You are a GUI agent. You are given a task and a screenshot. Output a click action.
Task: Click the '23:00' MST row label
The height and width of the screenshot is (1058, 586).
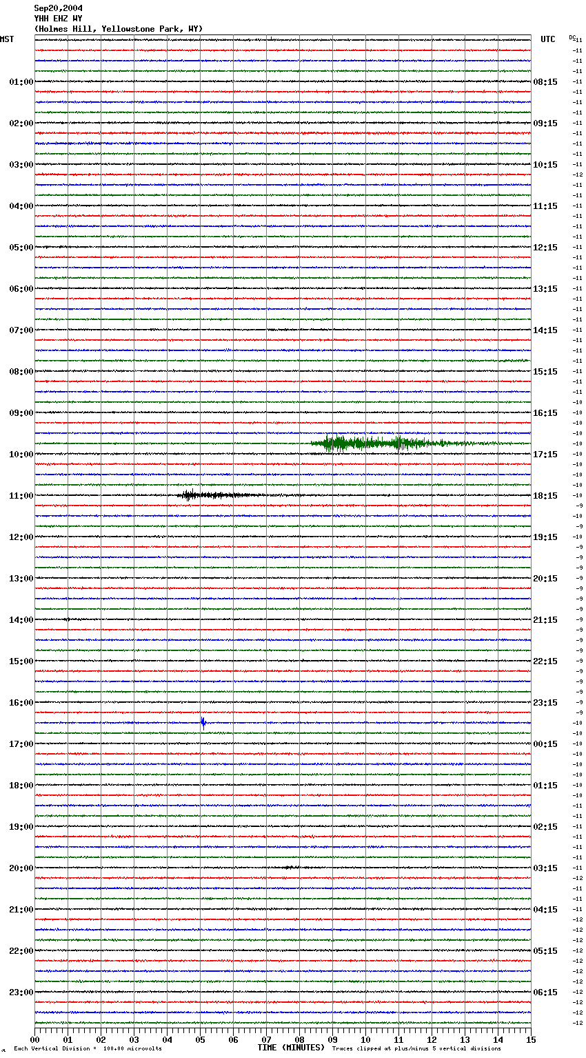21,992
